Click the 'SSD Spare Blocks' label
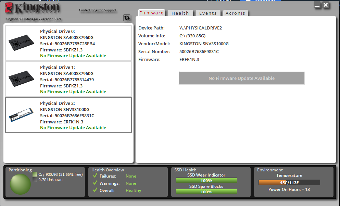The width and height of the screenshot is (340, 206). 206,186
